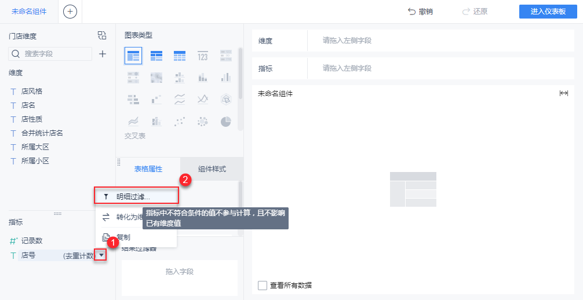Choose the multi-row number card chart type icon
583x300 pixels.
[225, 56]
